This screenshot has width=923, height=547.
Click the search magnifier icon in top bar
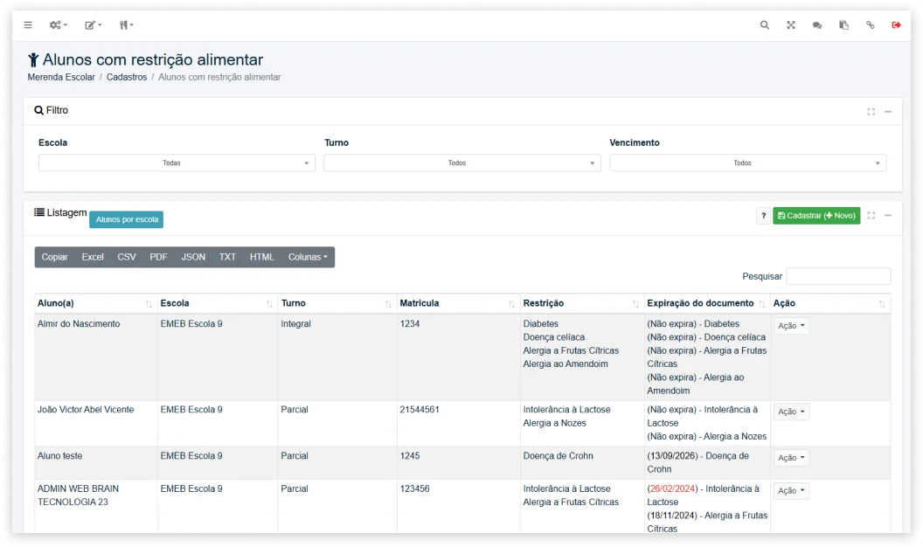coord(764,24)
